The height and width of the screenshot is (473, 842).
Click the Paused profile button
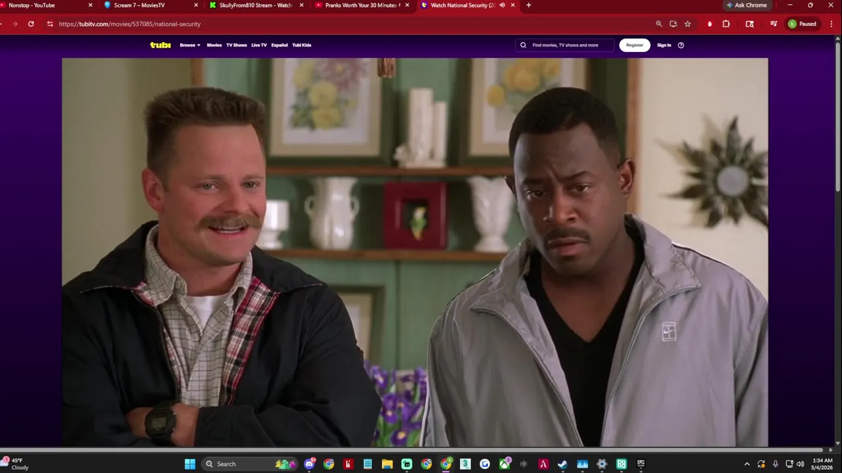(803, 24)
